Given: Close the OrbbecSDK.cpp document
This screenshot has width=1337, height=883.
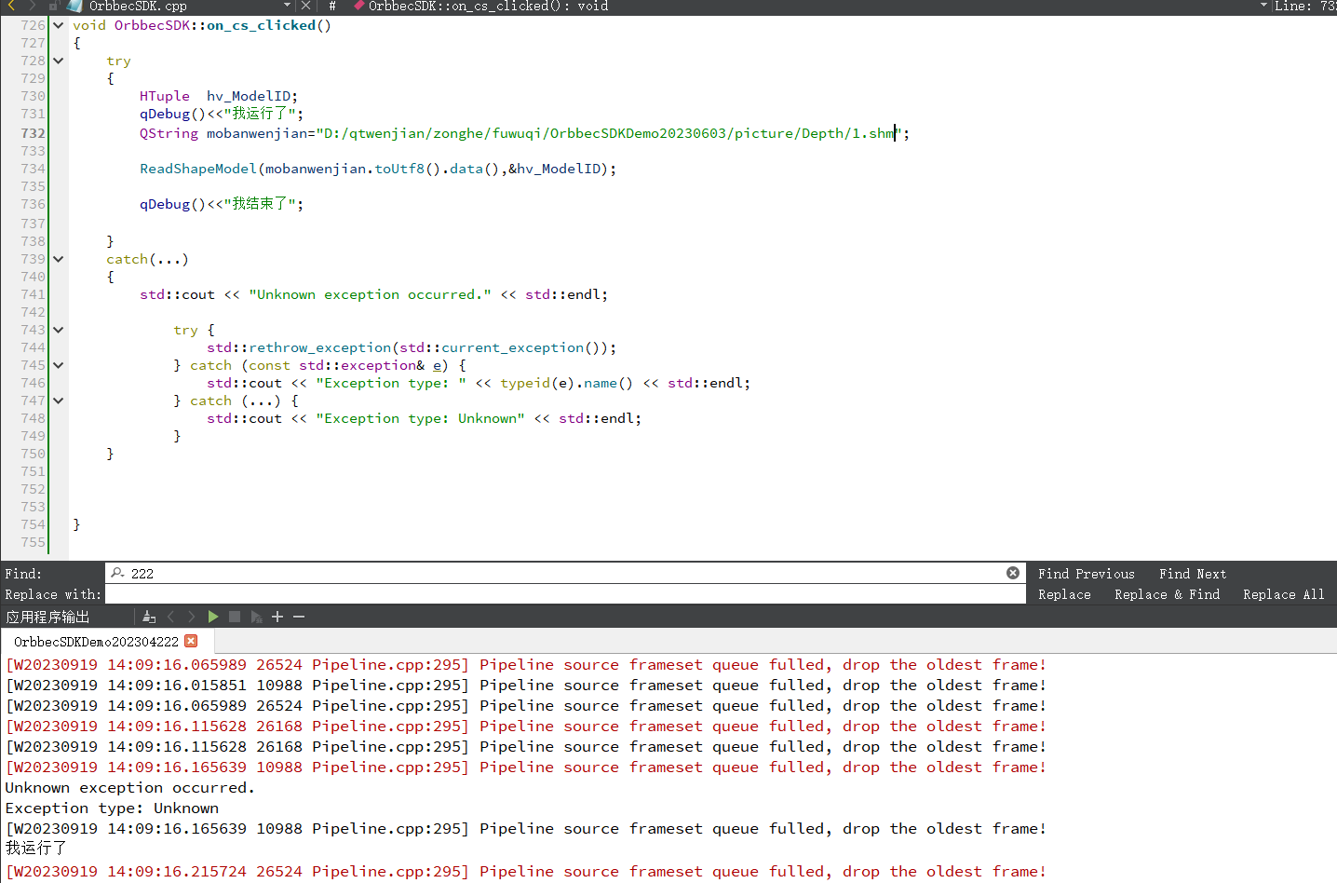Looking at the screenshot, I should coord(305,6).
